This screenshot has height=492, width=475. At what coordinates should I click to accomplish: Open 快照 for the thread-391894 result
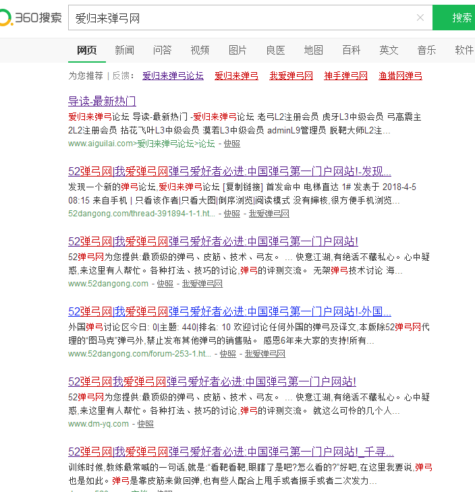pyautogui.click(x=232, y=214)
